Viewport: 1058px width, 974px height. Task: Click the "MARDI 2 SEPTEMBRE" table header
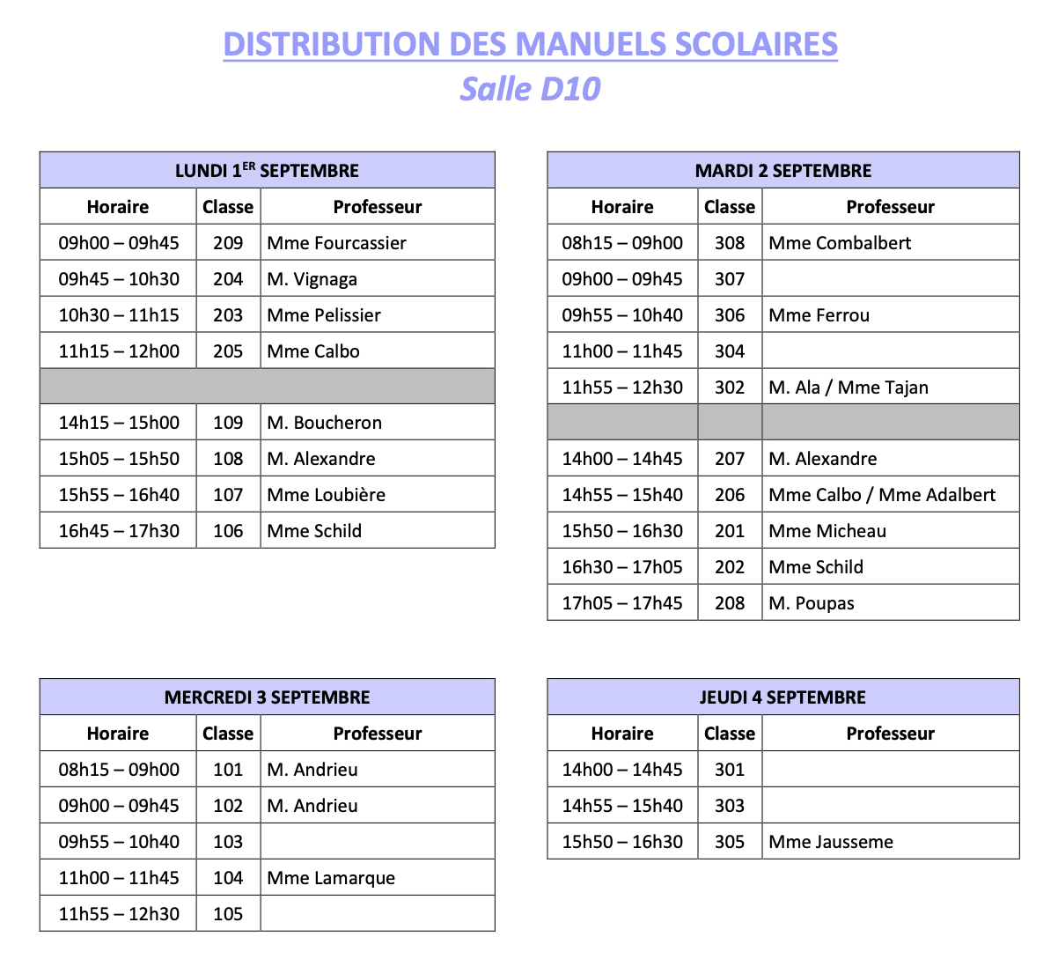coord(782,170)
